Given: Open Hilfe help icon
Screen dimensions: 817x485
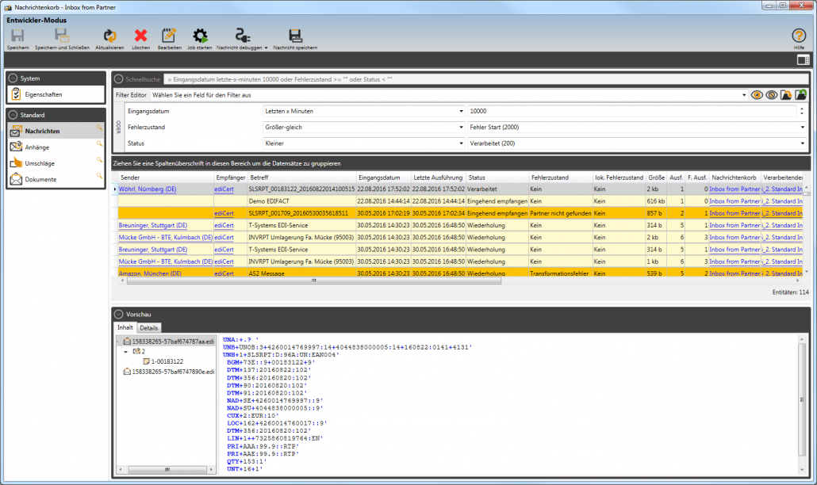Looking at the screenshot, I should pos(799,36).
